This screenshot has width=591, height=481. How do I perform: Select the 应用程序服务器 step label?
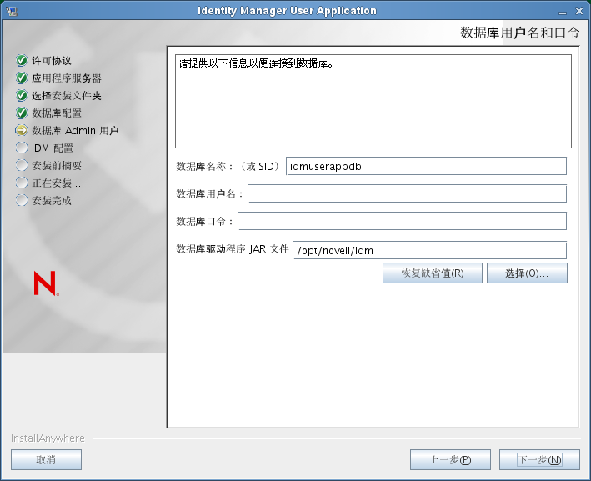tap(67, 78)
